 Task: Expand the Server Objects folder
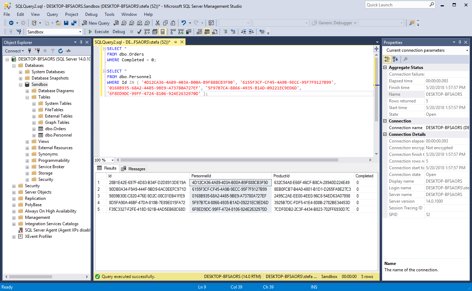pos(14,192)
